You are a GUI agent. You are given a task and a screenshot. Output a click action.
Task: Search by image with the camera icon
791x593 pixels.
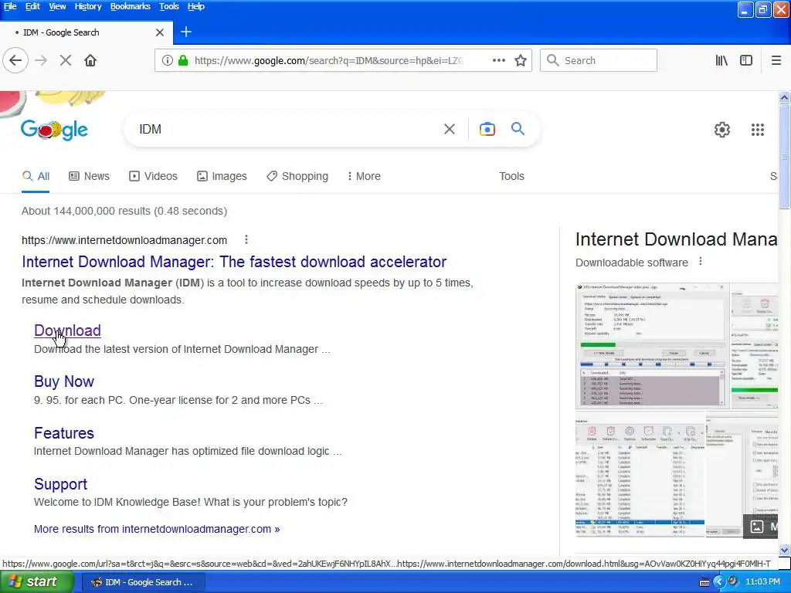(487, 129)
